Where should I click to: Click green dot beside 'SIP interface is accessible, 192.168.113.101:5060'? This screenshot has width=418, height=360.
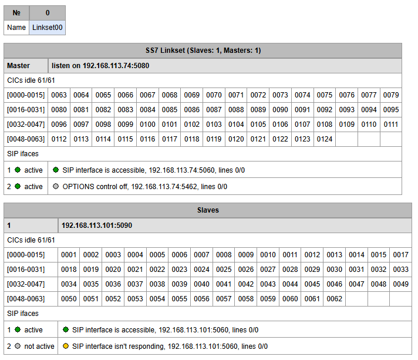coord(66,329)
